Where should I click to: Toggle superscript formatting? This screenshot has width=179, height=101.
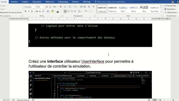[43, 11]
